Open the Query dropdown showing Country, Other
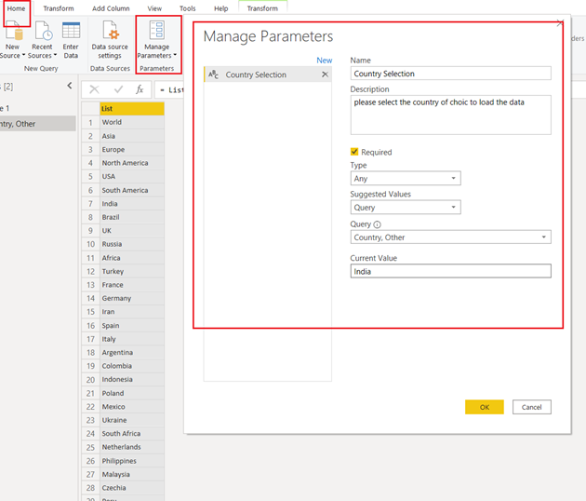Viewport: 586px width, 501px height. click(x=451, y=237)
